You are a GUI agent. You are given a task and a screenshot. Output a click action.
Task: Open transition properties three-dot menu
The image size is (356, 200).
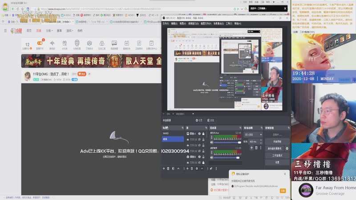(x=261, y=148)
